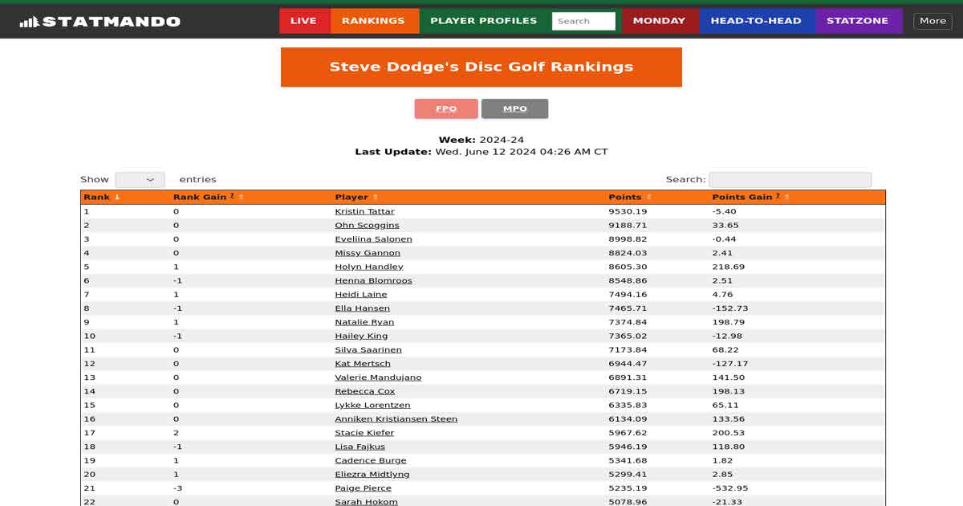Click the Points Gain sort arrows
This screenshot has height=506, width=963.
786,198
